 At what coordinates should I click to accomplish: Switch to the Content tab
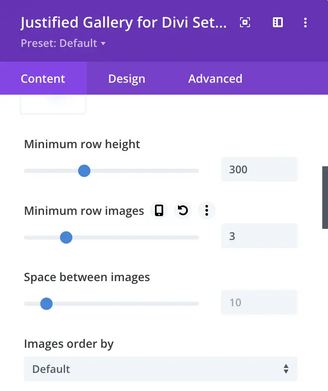[x=43, y=79]
